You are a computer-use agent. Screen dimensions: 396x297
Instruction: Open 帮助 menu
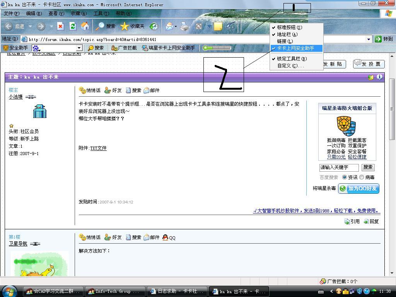124,14
